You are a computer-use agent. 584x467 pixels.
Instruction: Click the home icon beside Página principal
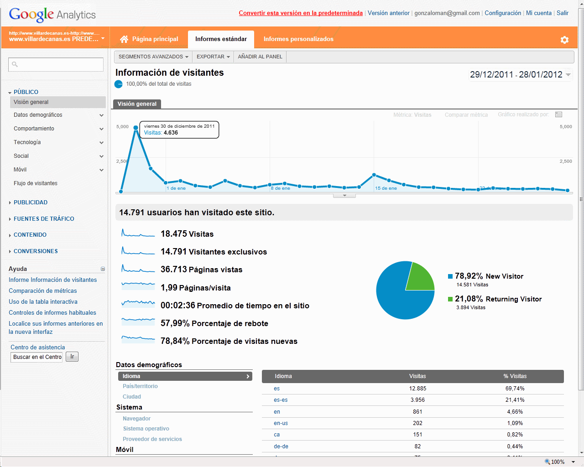point(124,39)
